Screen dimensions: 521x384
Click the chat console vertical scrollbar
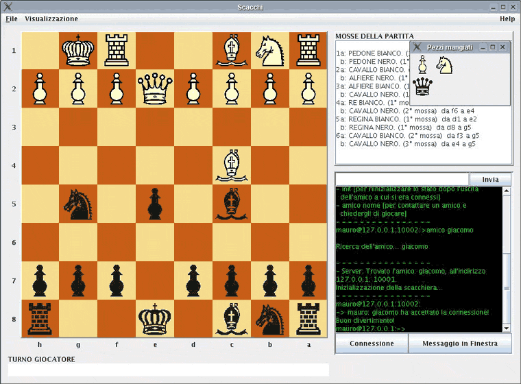click(x=507, y=261)
